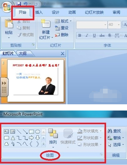Insert a text box shape
The width and height of the screenshot is (127, 165).
coord(6,131)
